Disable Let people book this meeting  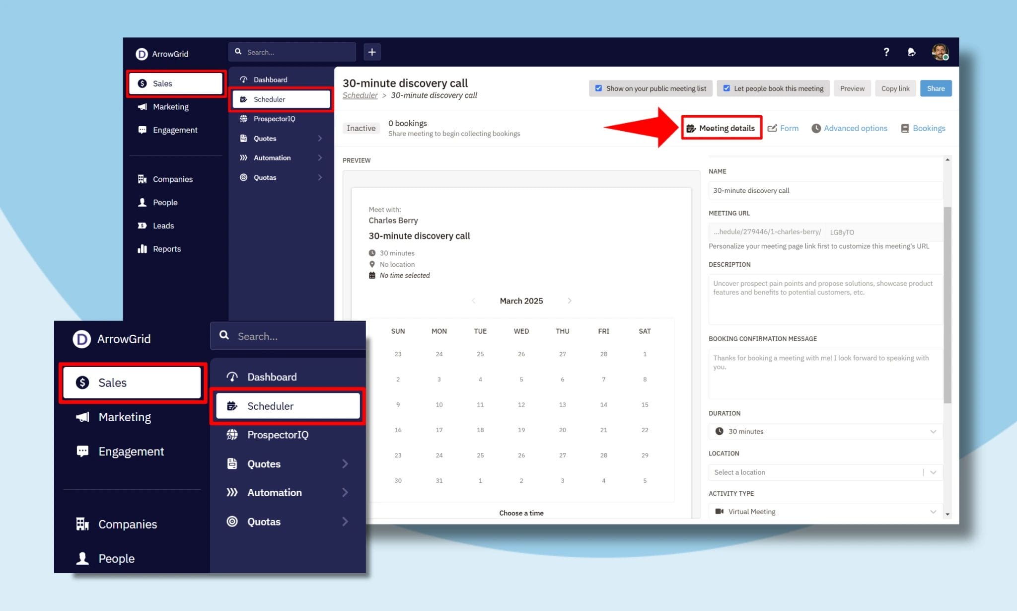pos(727,88)
